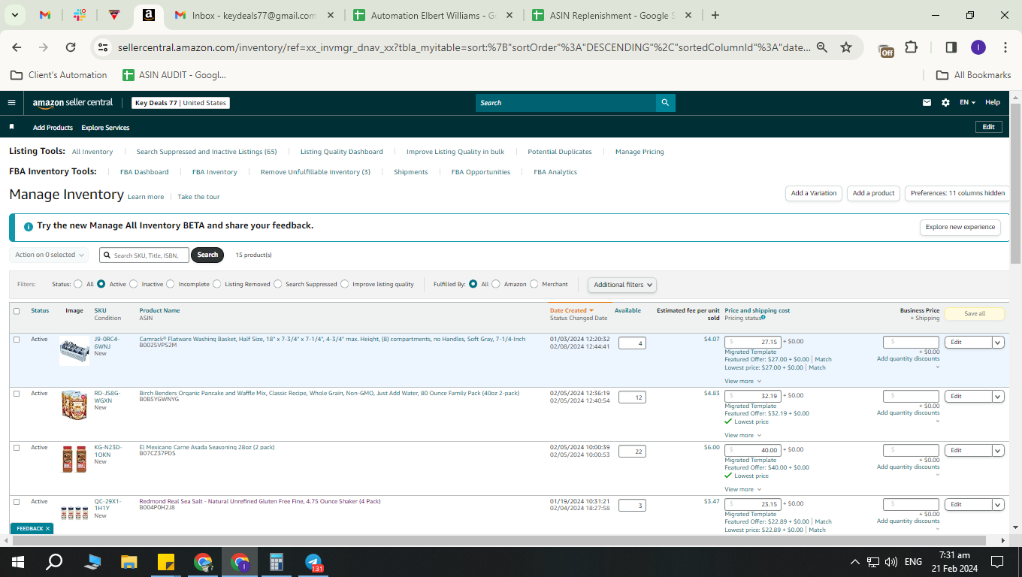Select Search Suppressed status filter
Viewport: 1022px width, 577px height.
click(x=278, y=284)
